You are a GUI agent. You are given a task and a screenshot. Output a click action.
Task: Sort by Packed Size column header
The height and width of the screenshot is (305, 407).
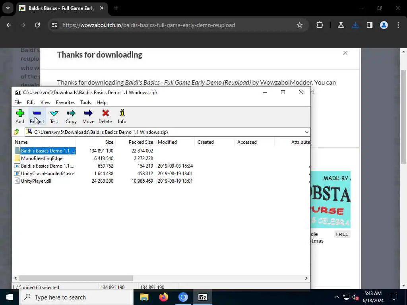[x=135, y=142]
